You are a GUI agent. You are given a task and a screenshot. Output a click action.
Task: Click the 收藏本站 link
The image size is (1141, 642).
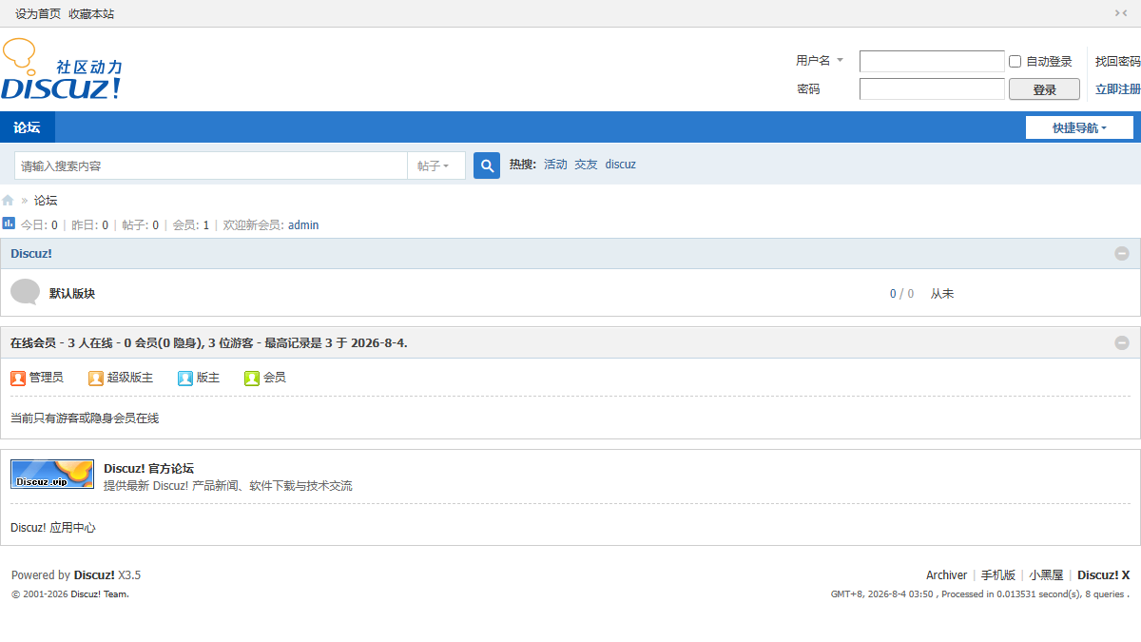[x=91, y=13]
